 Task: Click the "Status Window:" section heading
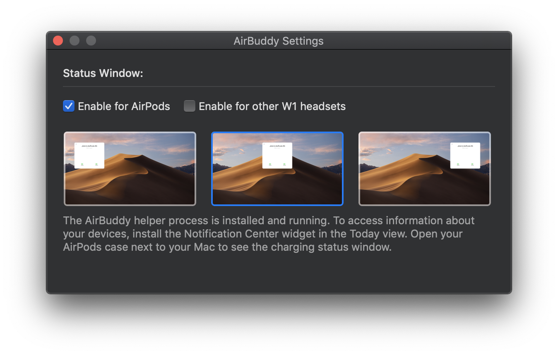point(103,74)
